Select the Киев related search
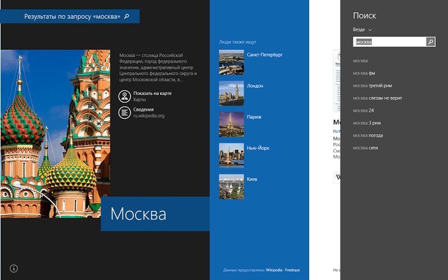448x280 pixels. (252, 179)
